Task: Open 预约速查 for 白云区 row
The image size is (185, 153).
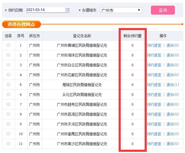Action: pyautogui.click(x=154, y=65)
